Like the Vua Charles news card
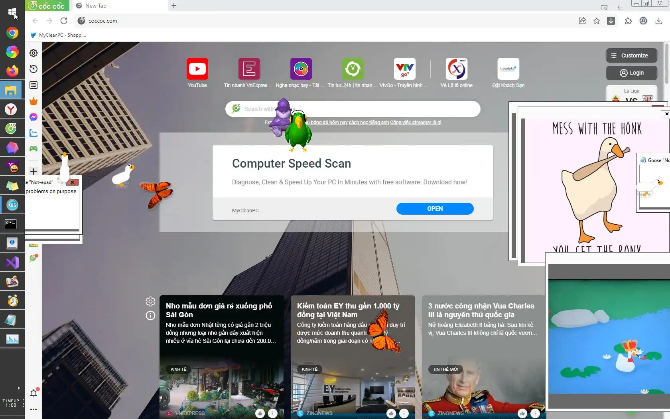This screenshot has height=419, width=670. point(522,413)
